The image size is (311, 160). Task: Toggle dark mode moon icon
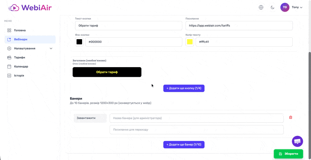pos(273,7)
